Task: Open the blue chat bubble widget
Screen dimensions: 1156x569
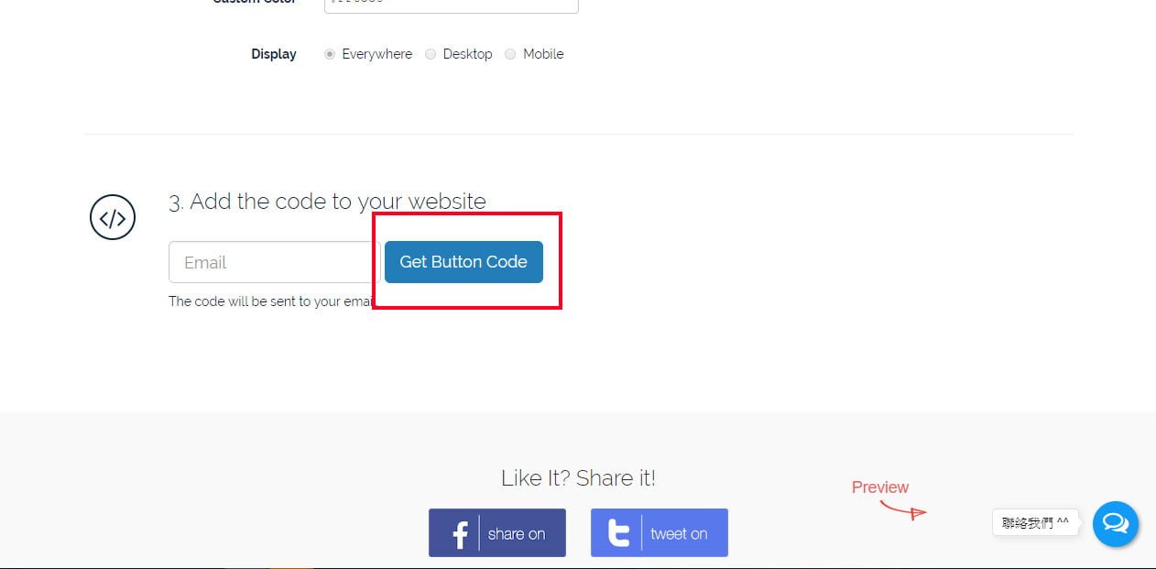Action: [1116, 524]
